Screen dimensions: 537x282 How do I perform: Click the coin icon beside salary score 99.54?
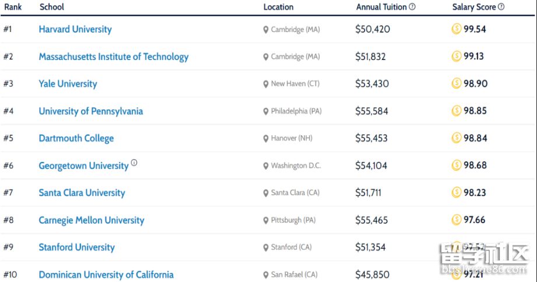[x=456, y=29]
